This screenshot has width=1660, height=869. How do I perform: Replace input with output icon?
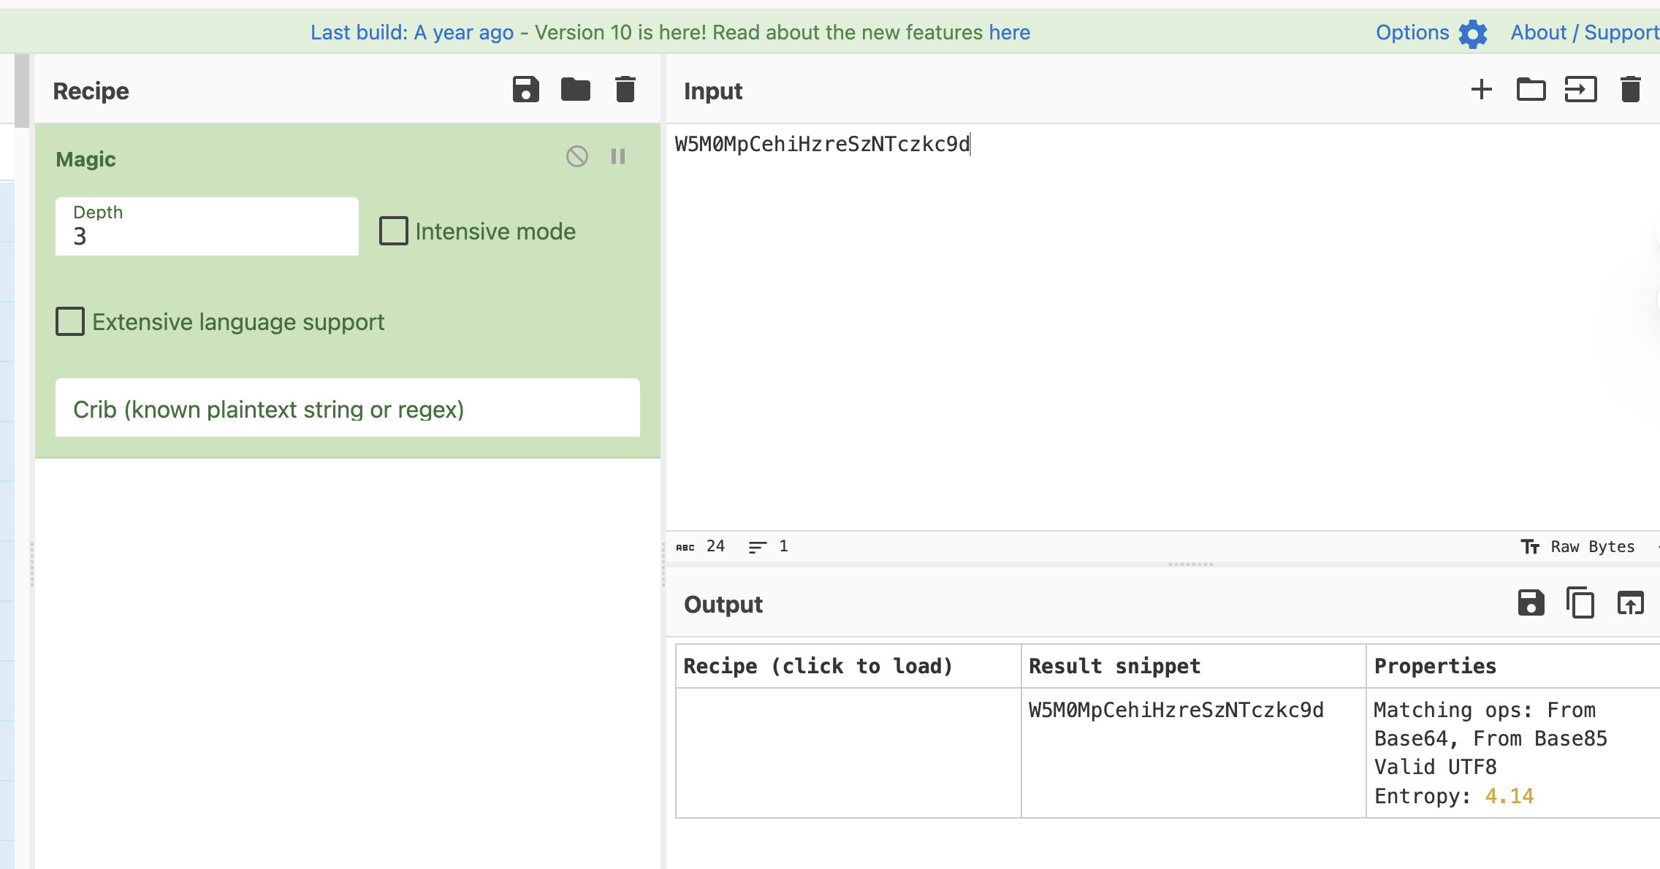tap(1631, 603)
